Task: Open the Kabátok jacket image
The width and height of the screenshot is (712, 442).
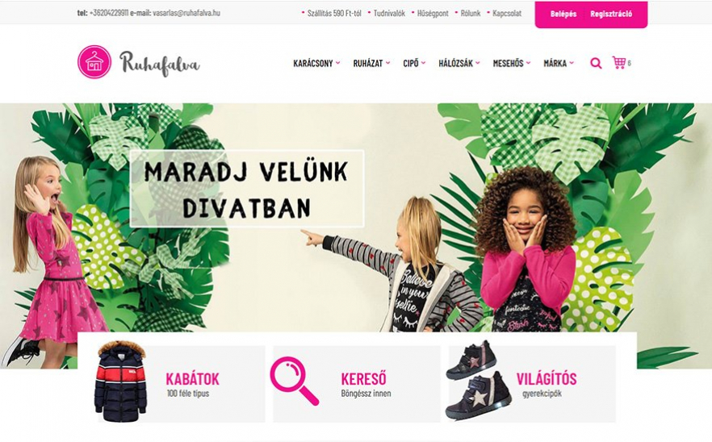Action: 121,382
